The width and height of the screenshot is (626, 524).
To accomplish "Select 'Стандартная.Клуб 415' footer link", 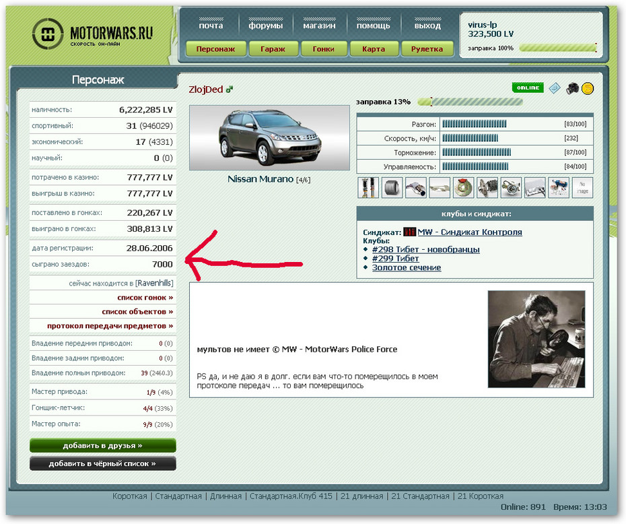I will (291, 496).
